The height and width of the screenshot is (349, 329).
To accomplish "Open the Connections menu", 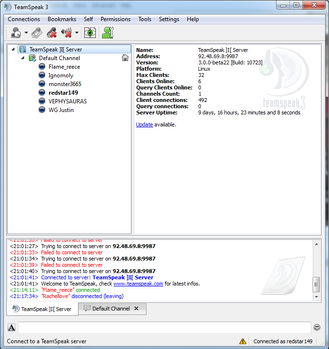I will tap(24, 19).
